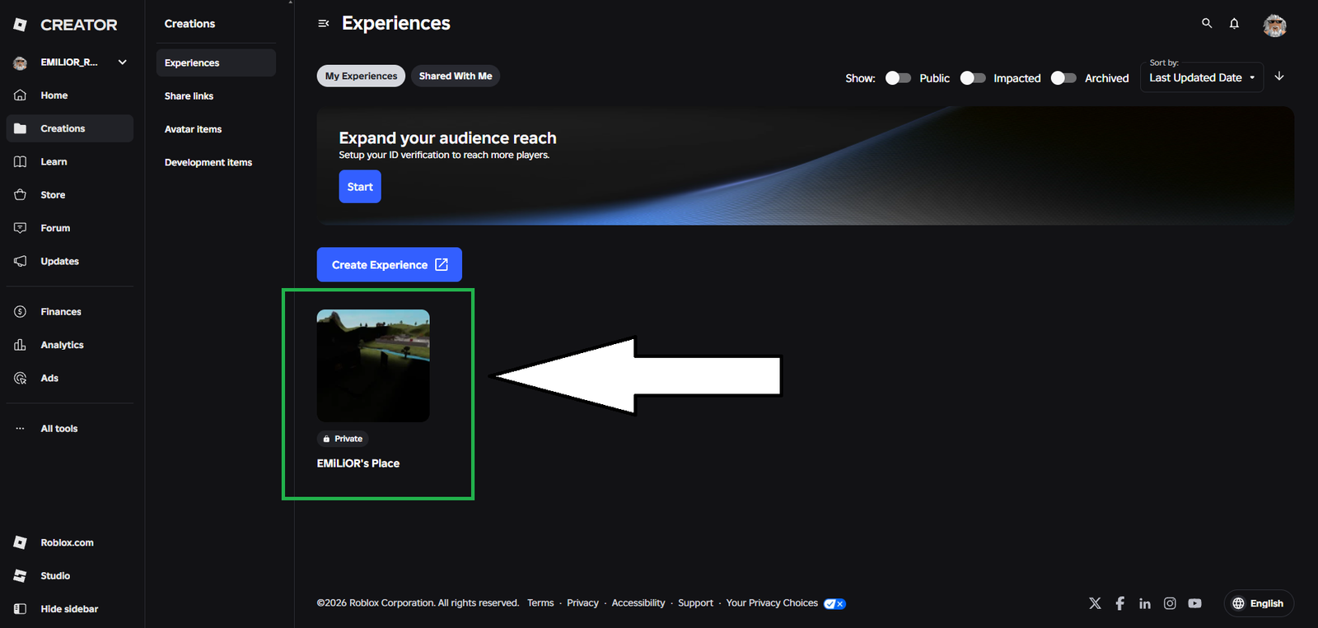Click the Roblox Creator logo icon
This screenshot has height=628, width=1318.
(21, 25)
